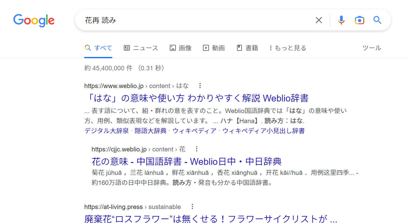Click the news icon beside ニュース
Image resolution: width=408 pixels, height=223 pixels.
pyautogui.click(x=127, y=48)
